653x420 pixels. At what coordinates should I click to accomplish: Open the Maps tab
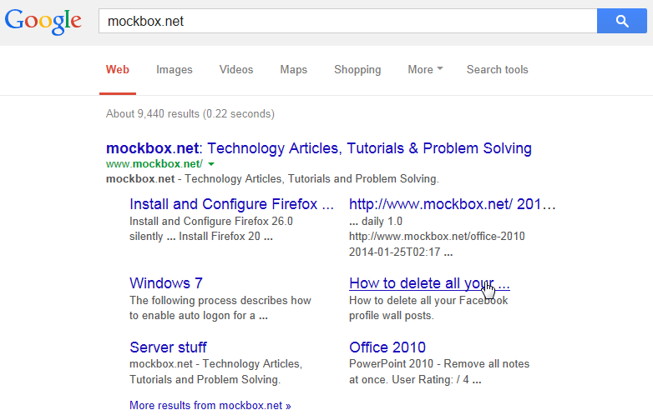(x=294, y=70)
